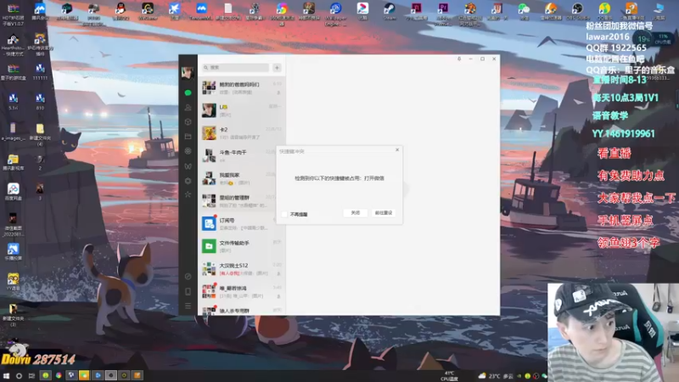Open the 斗鱼-牛肉干 chat
Viewport: 679px width, 382px height.
pos(242,155)
